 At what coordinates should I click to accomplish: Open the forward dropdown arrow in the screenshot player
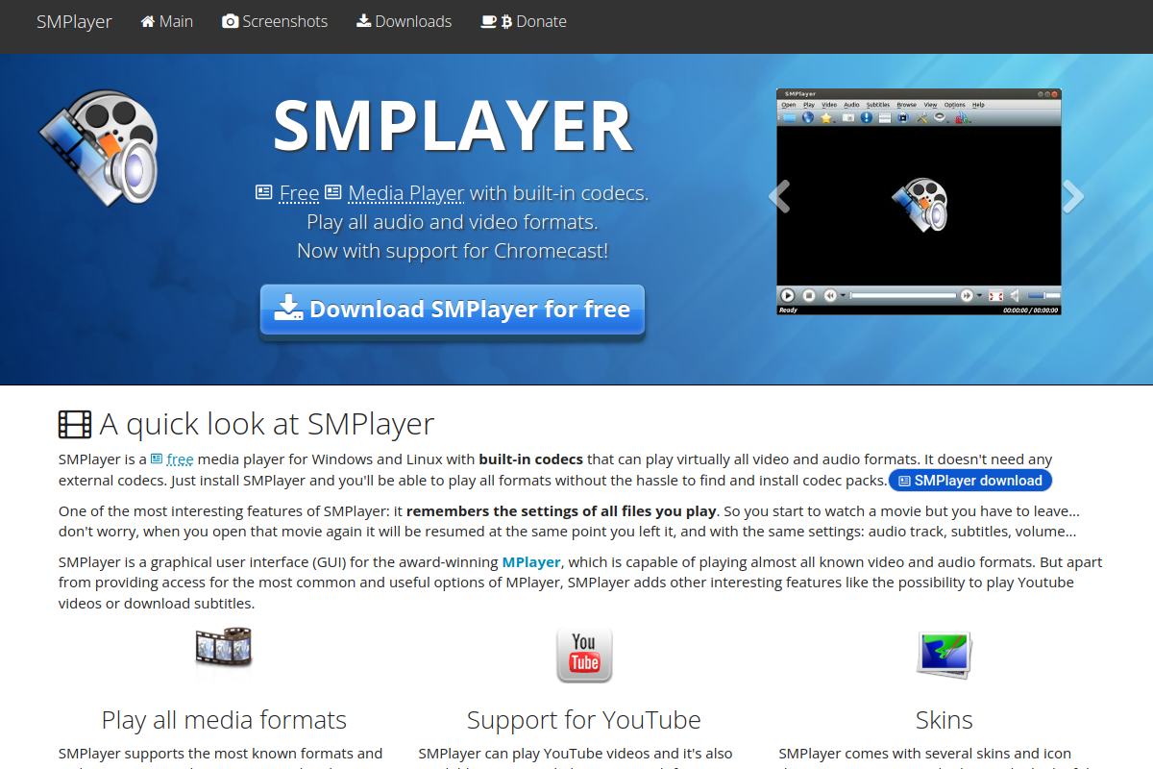[x=979, y=295]
